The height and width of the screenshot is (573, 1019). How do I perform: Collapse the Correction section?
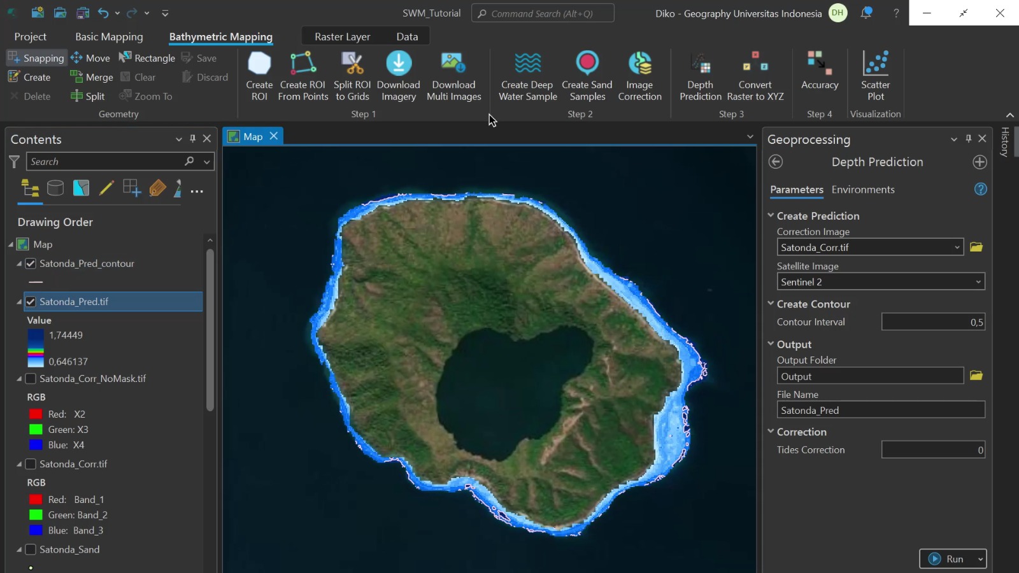(x=771, y=431)
